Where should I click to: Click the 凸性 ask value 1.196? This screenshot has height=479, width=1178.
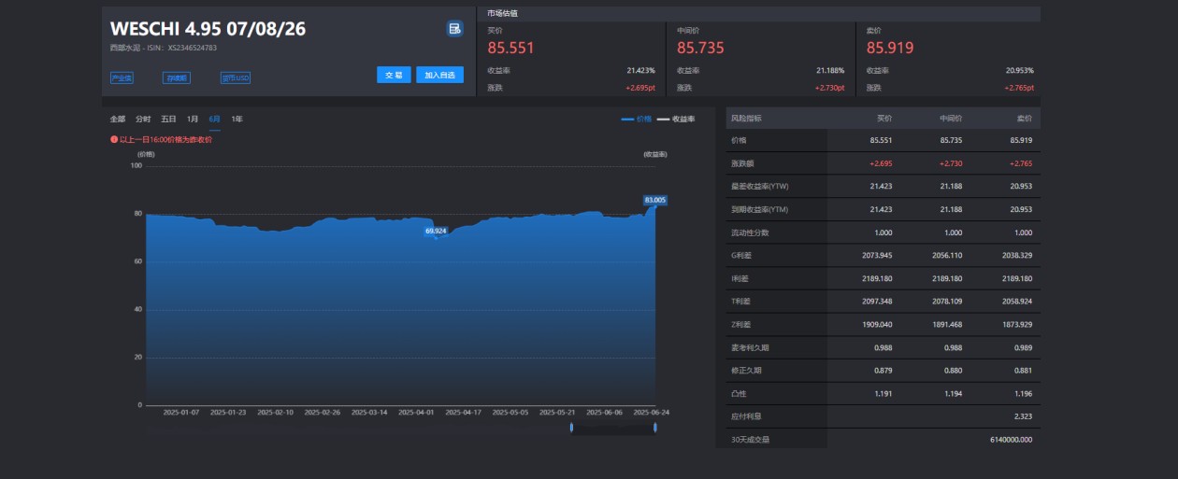(x=1023, y=393)
